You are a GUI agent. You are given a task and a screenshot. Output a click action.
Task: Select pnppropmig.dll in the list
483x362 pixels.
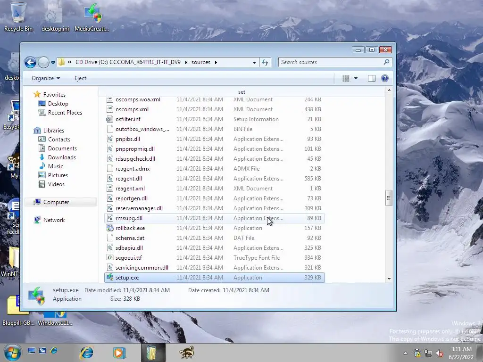(x=215, y=148)
